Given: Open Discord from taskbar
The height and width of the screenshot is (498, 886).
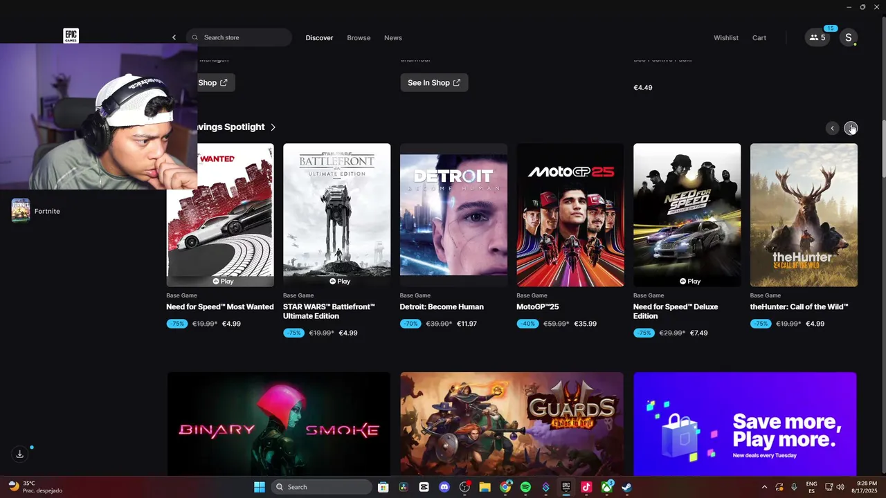Looking at the screenshot, I should coord(444,487).
